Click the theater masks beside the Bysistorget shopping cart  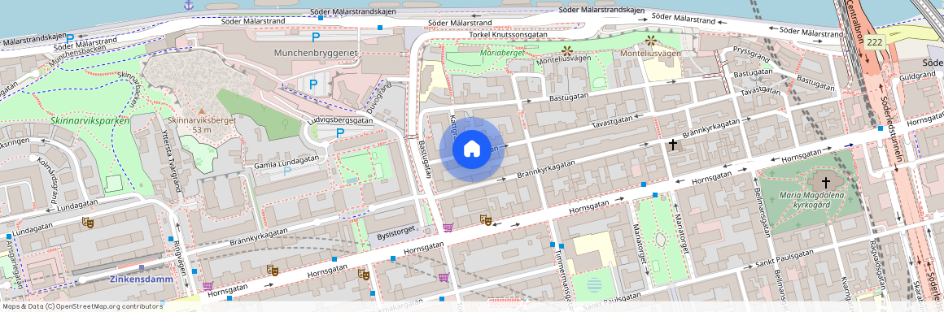click(486, 220)
